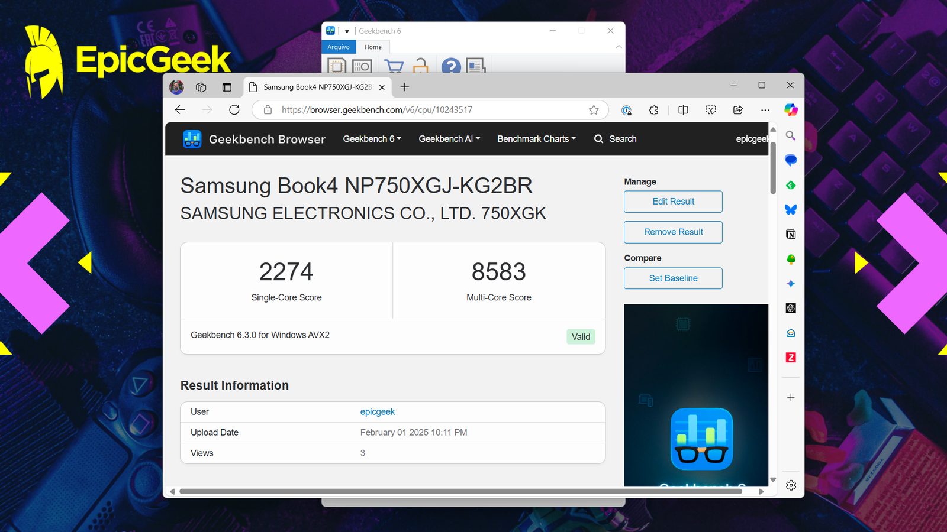Viewport: 947px width, 532px height.
Task: Open Notion from the Edge sidebar
Action: (x=791, y=234)
